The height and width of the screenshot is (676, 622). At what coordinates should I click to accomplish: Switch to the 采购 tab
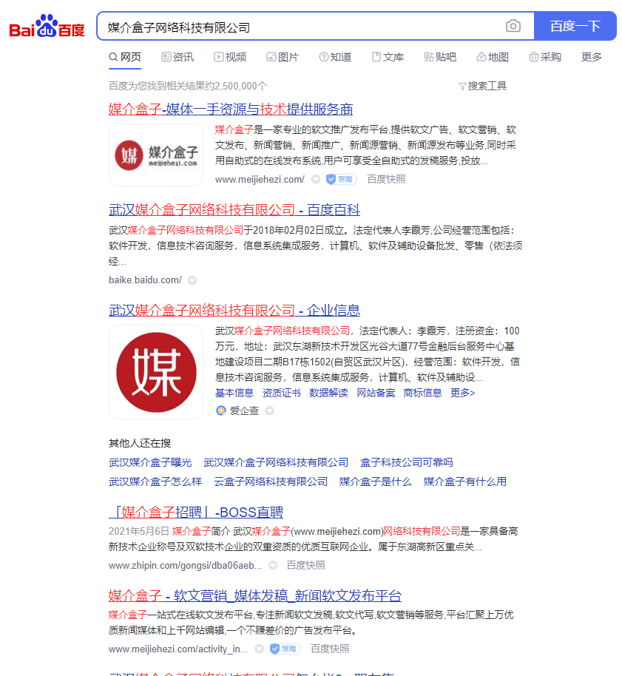click(x=545, y=58)
